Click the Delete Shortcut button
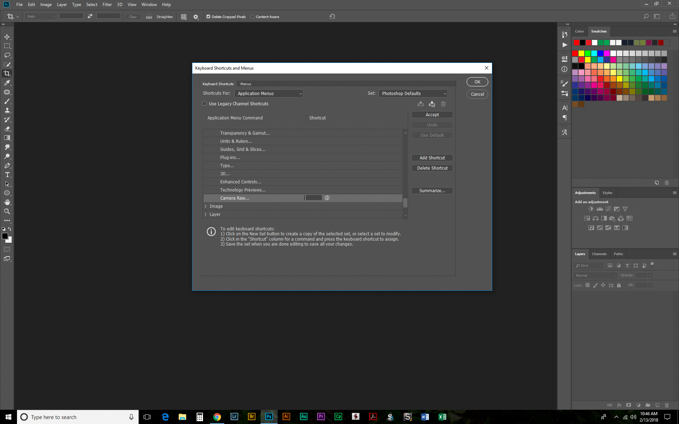Screen dimensions: 679x424 coord(432,168)
